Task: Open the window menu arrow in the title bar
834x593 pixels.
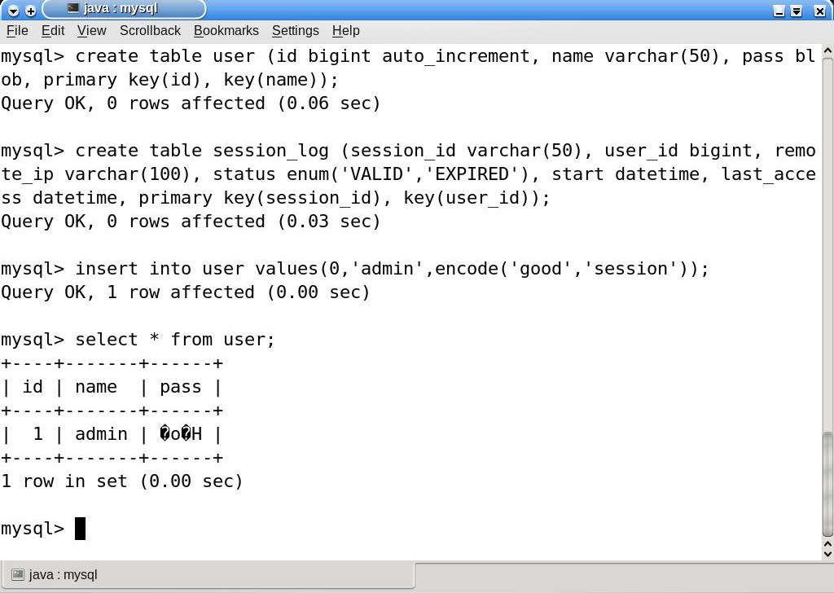Action: (13, 11)
